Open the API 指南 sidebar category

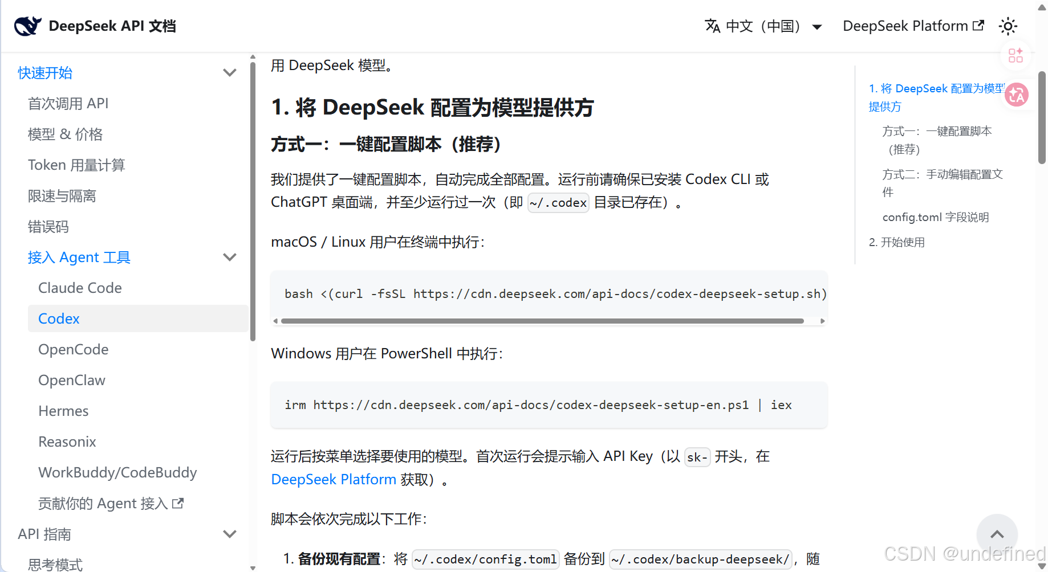click(44, 534)
